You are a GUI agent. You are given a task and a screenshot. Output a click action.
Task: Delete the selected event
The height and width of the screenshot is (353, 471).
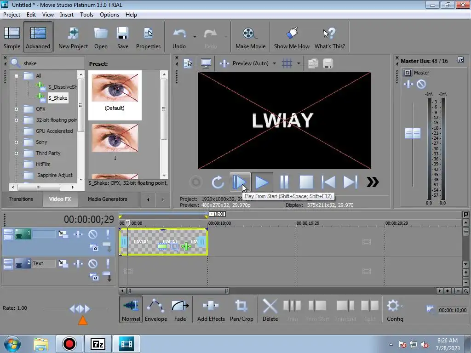tap(270, 310)
